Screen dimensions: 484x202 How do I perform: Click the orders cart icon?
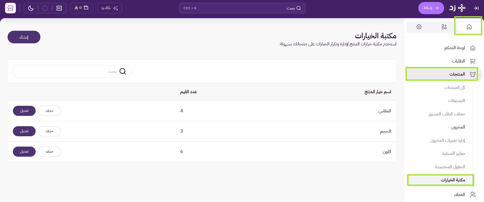click(x=473, y=61)
